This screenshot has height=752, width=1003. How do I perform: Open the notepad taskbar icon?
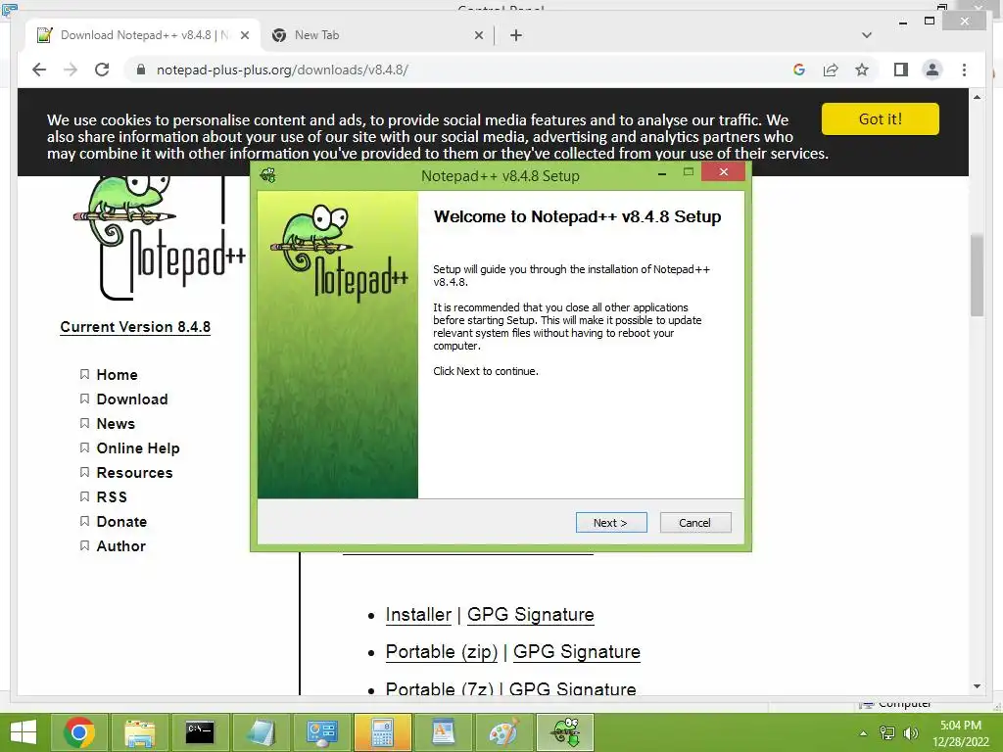(x=261, y=732)
